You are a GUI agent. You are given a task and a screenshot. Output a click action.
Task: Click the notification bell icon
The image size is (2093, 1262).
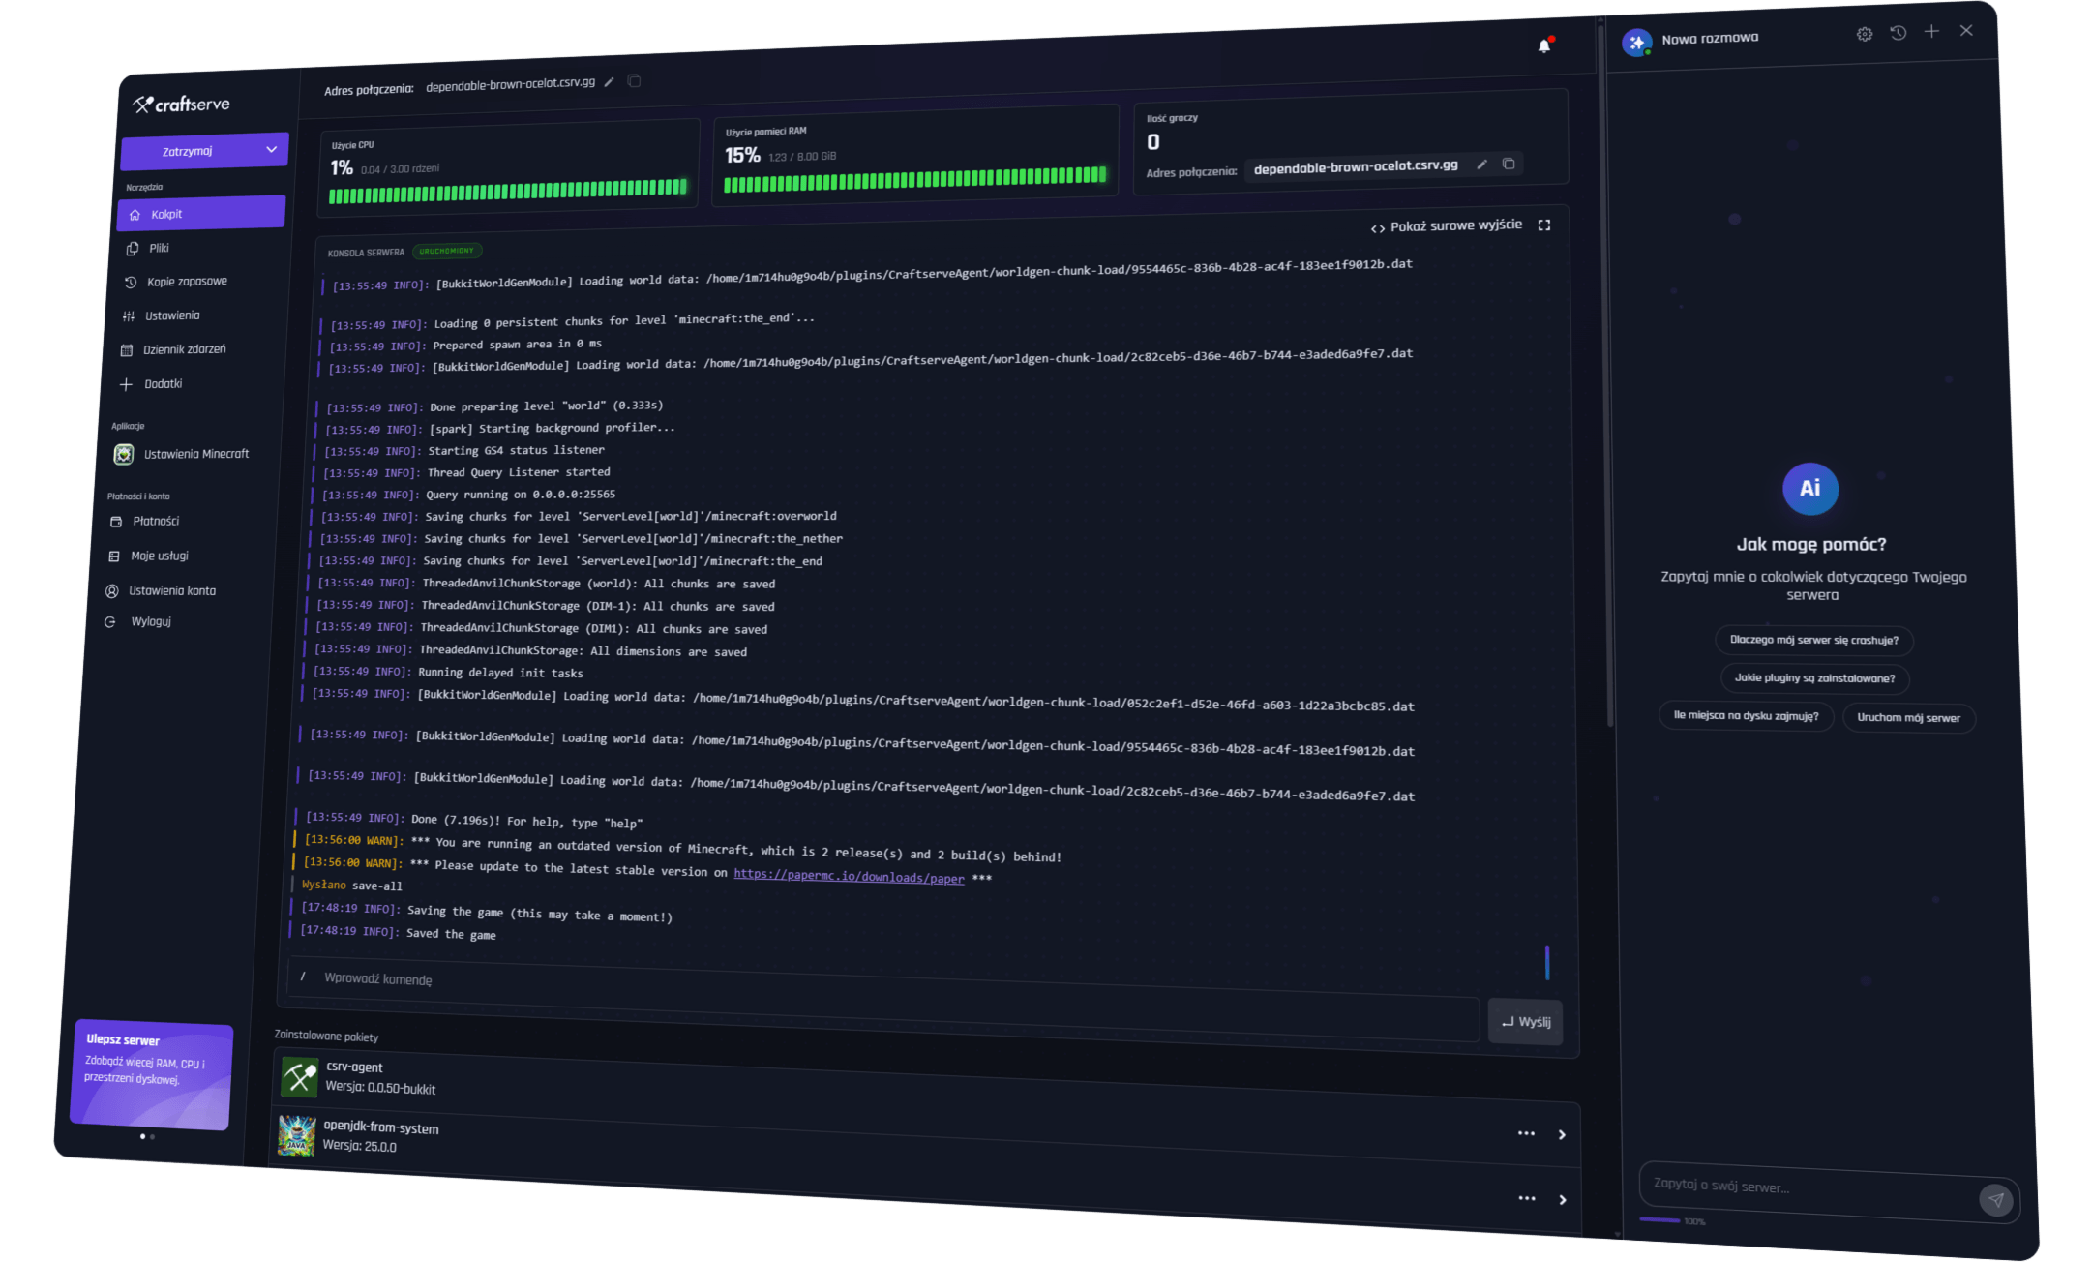pyautogui.click(x=1544, y=45)
